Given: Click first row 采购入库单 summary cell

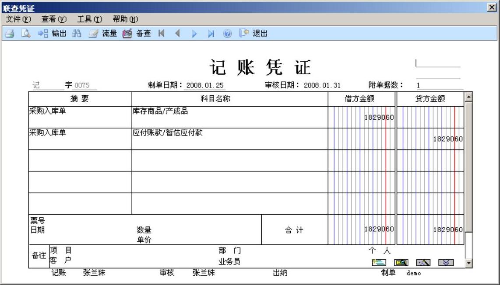Looking at the screenshot, I should [80, 117].
